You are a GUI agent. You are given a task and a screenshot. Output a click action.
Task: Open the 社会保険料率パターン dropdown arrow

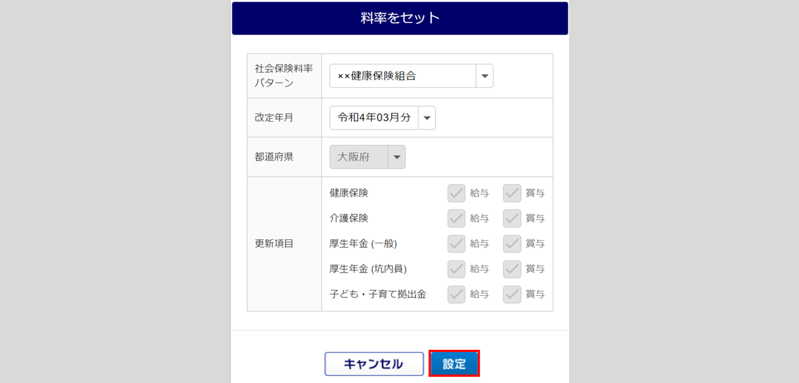click(x=485, y=76)
